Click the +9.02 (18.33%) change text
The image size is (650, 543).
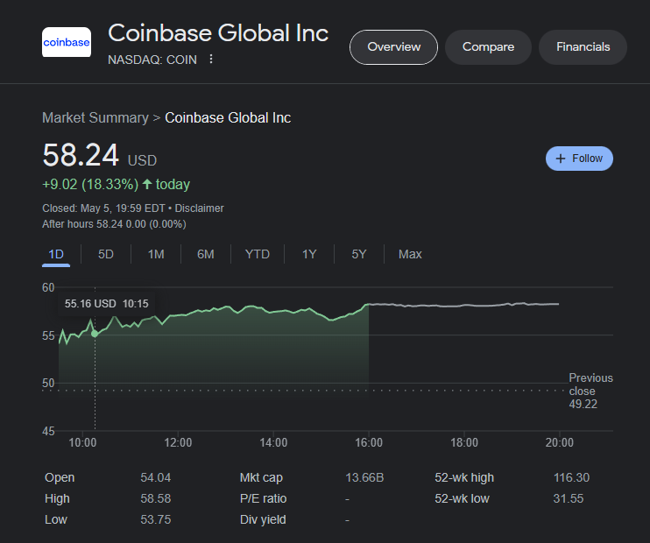click(x=90, y=184)
